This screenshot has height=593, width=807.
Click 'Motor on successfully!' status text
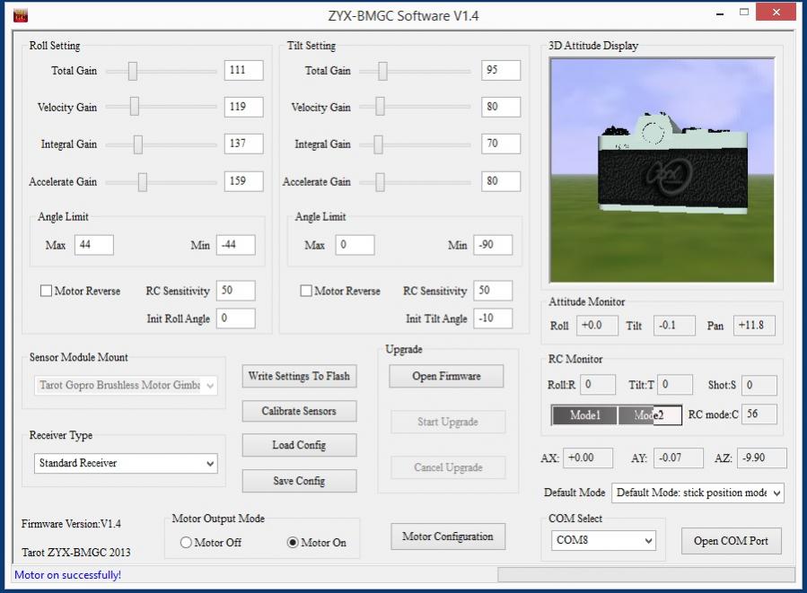click(x=67, y=575)
